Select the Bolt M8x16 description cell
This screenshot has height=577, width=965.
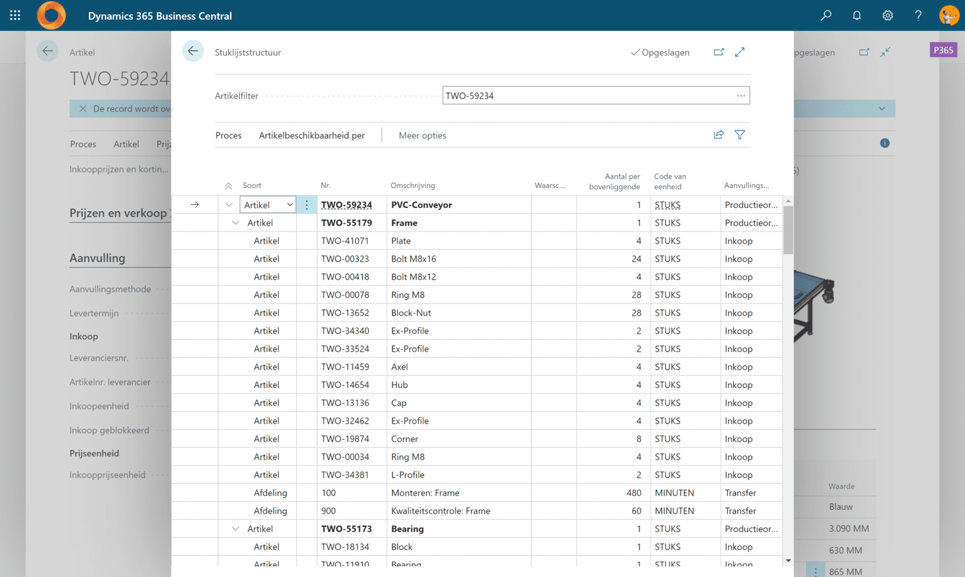pyautogui.click(x=459, y=259)
